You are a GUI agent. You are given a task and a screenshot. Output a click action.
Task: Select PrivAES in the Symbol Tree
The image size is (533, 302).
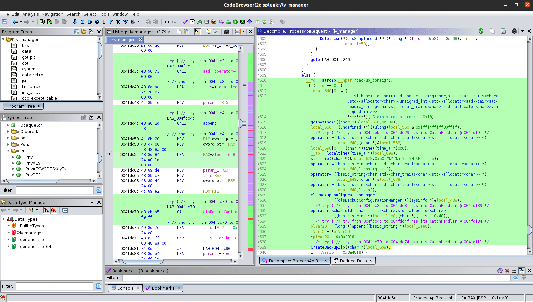33,163
